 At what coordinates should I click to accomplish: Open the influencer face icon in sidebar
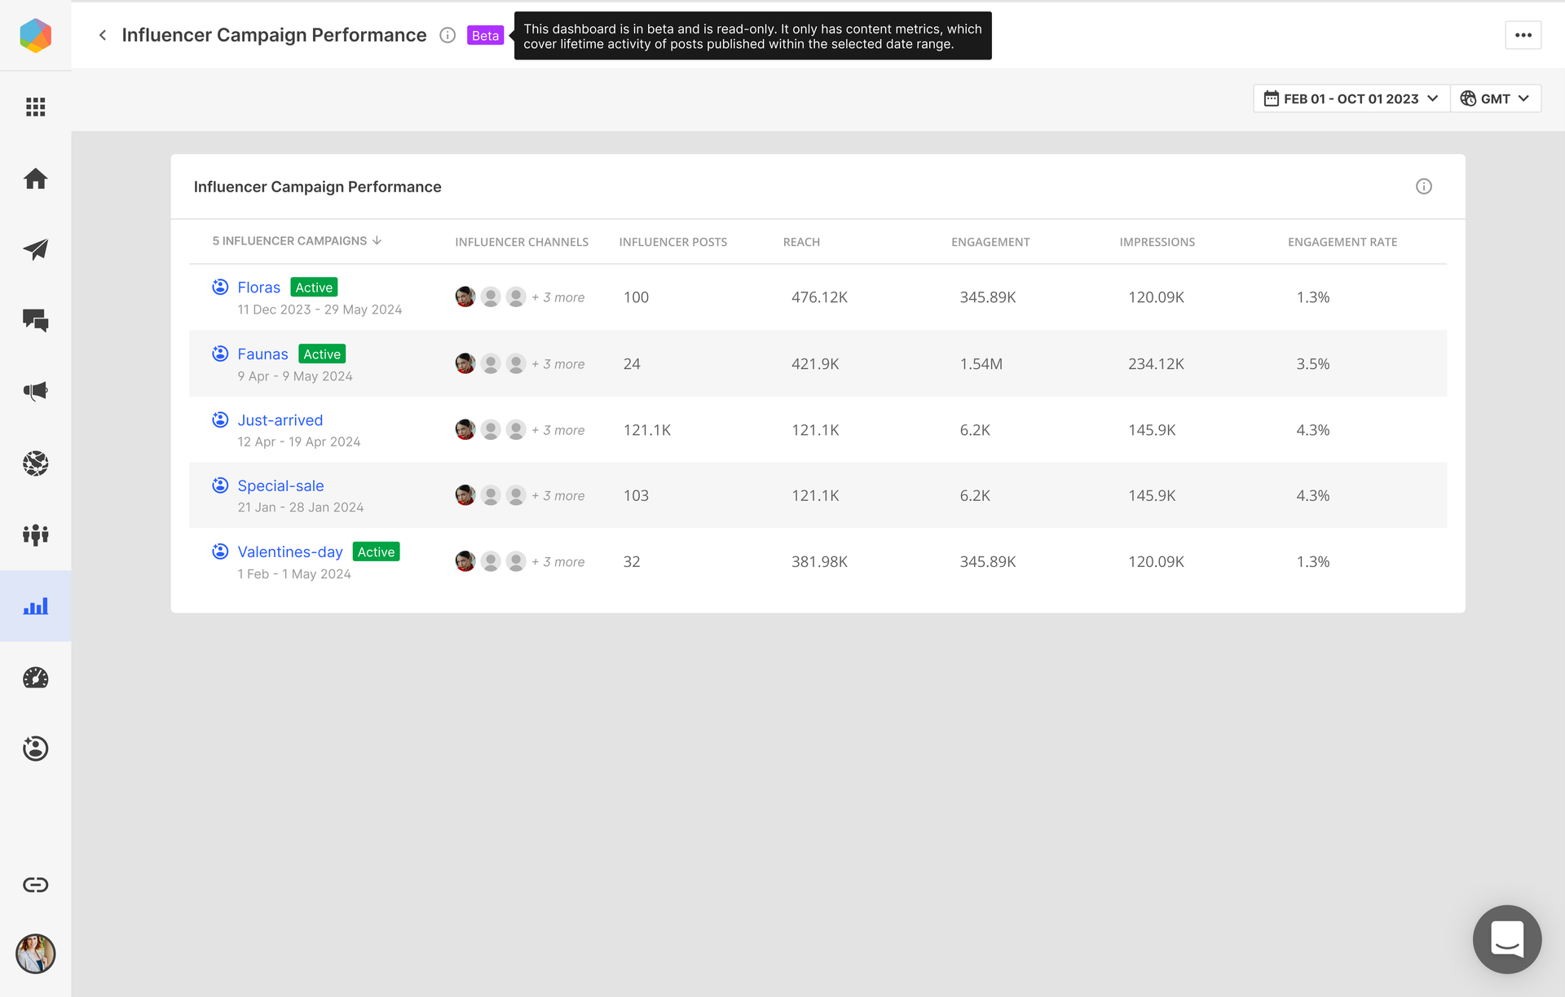coord(35,749)
